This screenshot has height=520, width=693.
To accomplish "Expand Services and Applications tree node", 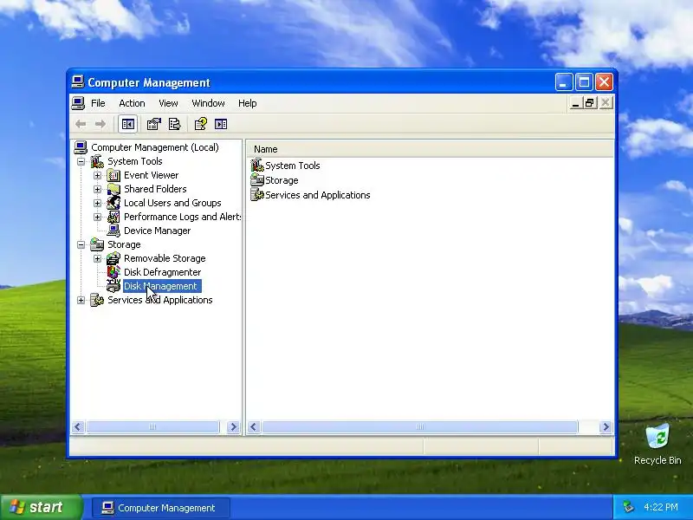I will click(x=81, y=300).
